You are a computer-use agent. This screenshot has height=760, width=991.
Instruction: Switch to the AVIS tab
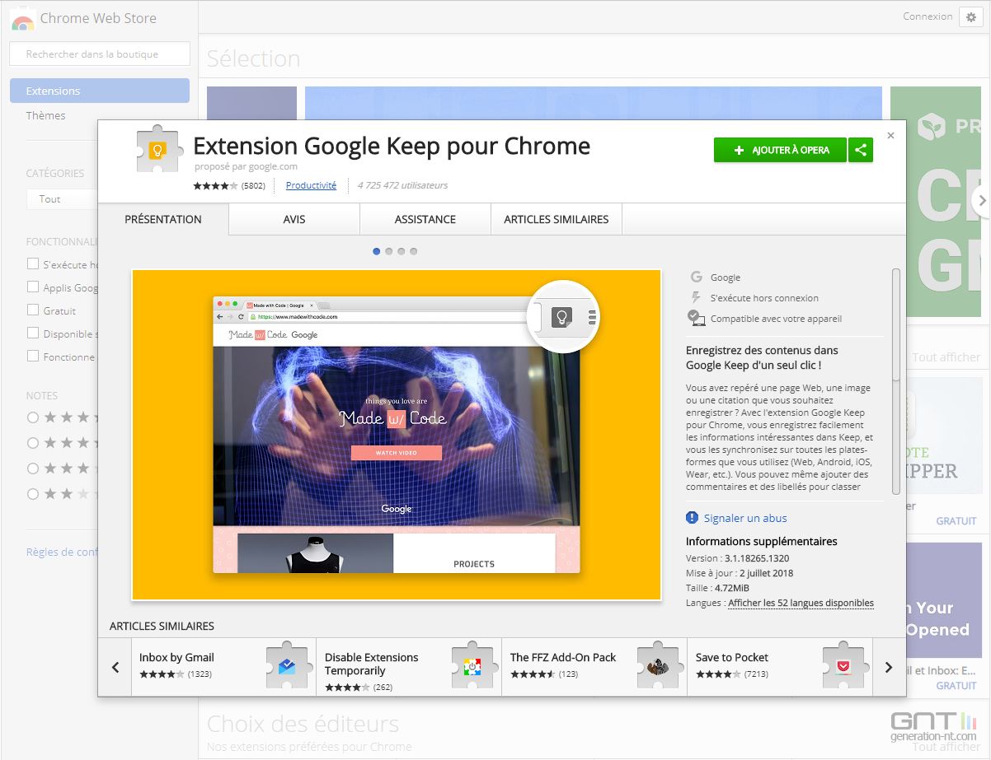(x=294, y=219)
